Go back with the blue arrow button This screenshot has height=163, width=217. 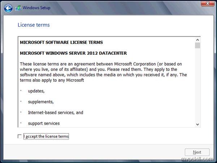(8, 8)
